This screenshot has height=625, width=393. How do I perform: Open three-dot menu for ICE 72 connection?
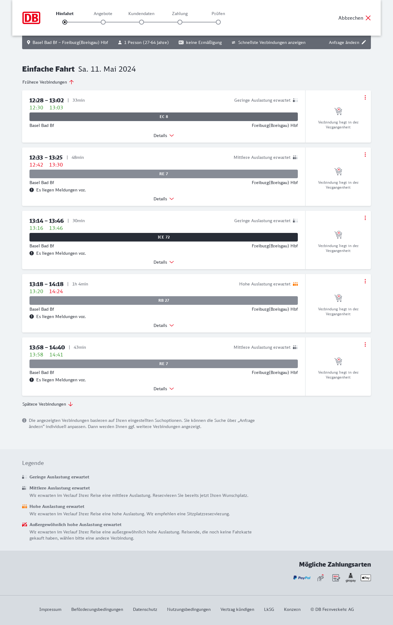coord(365,218)
